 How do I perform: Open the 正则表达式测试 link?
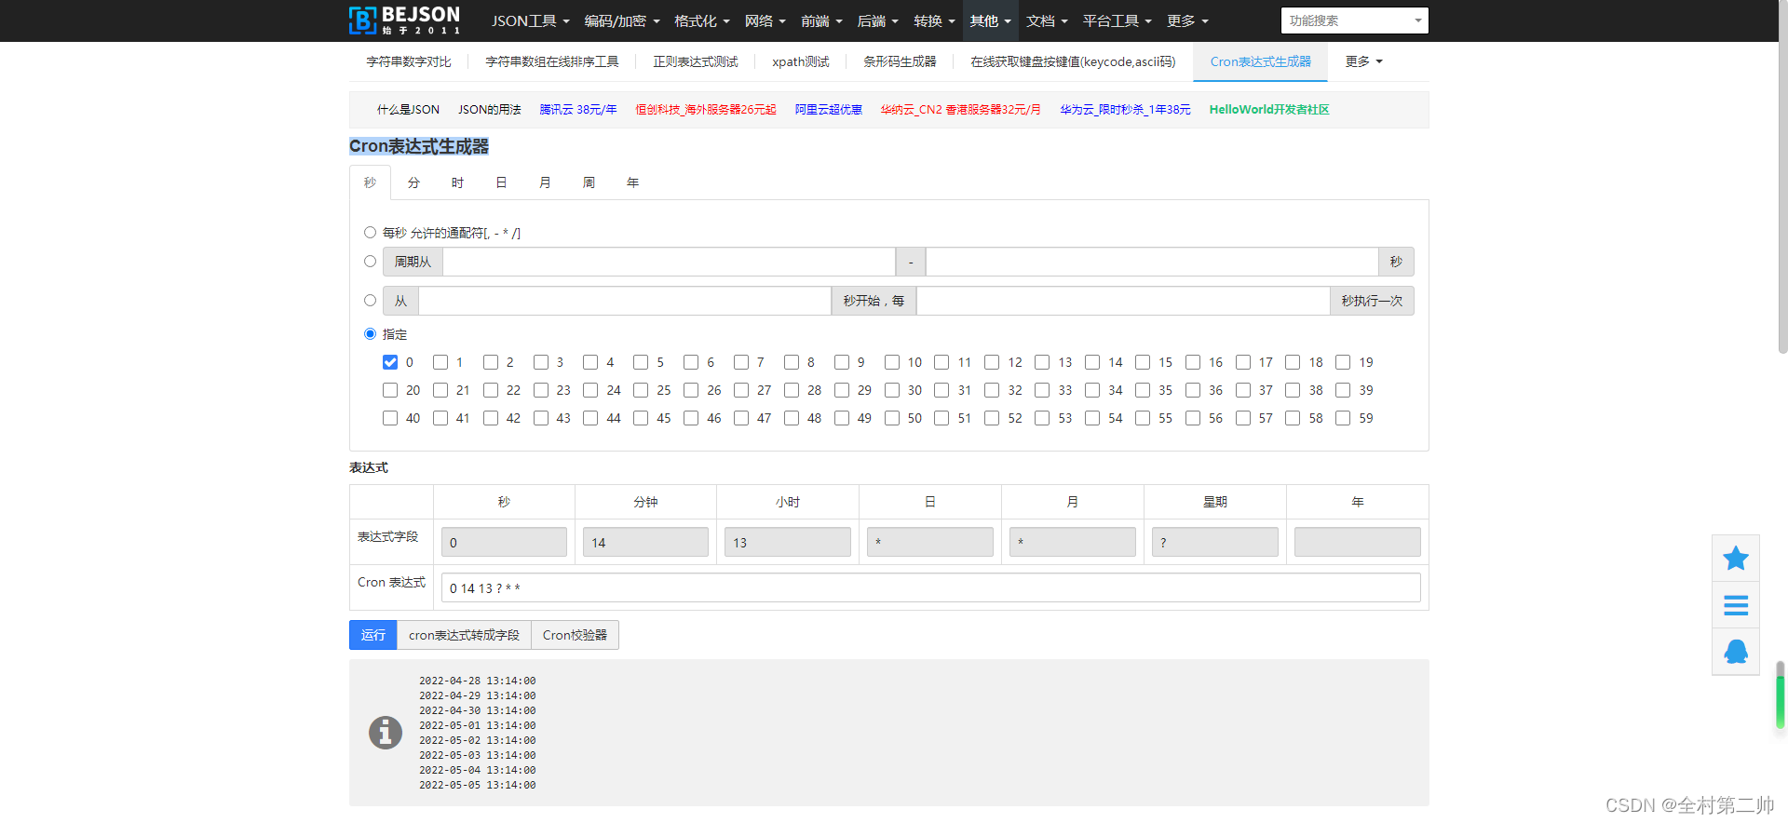[x=696, y=61]
